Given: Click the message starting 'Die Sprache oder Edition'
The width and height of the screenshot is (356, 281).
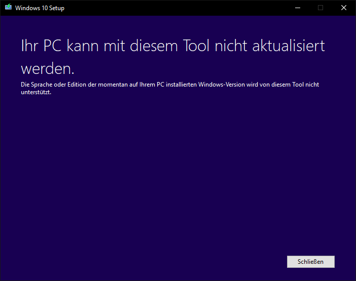Looking at the screenshot, I should (170, 89).
